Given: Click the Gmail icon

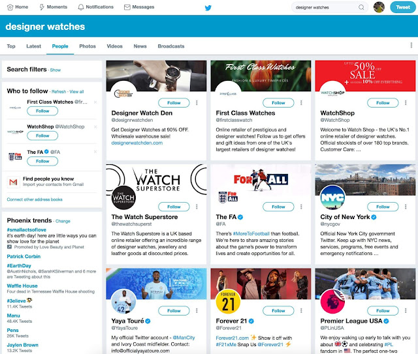Looking at the screenshot, I should [13, 182].
